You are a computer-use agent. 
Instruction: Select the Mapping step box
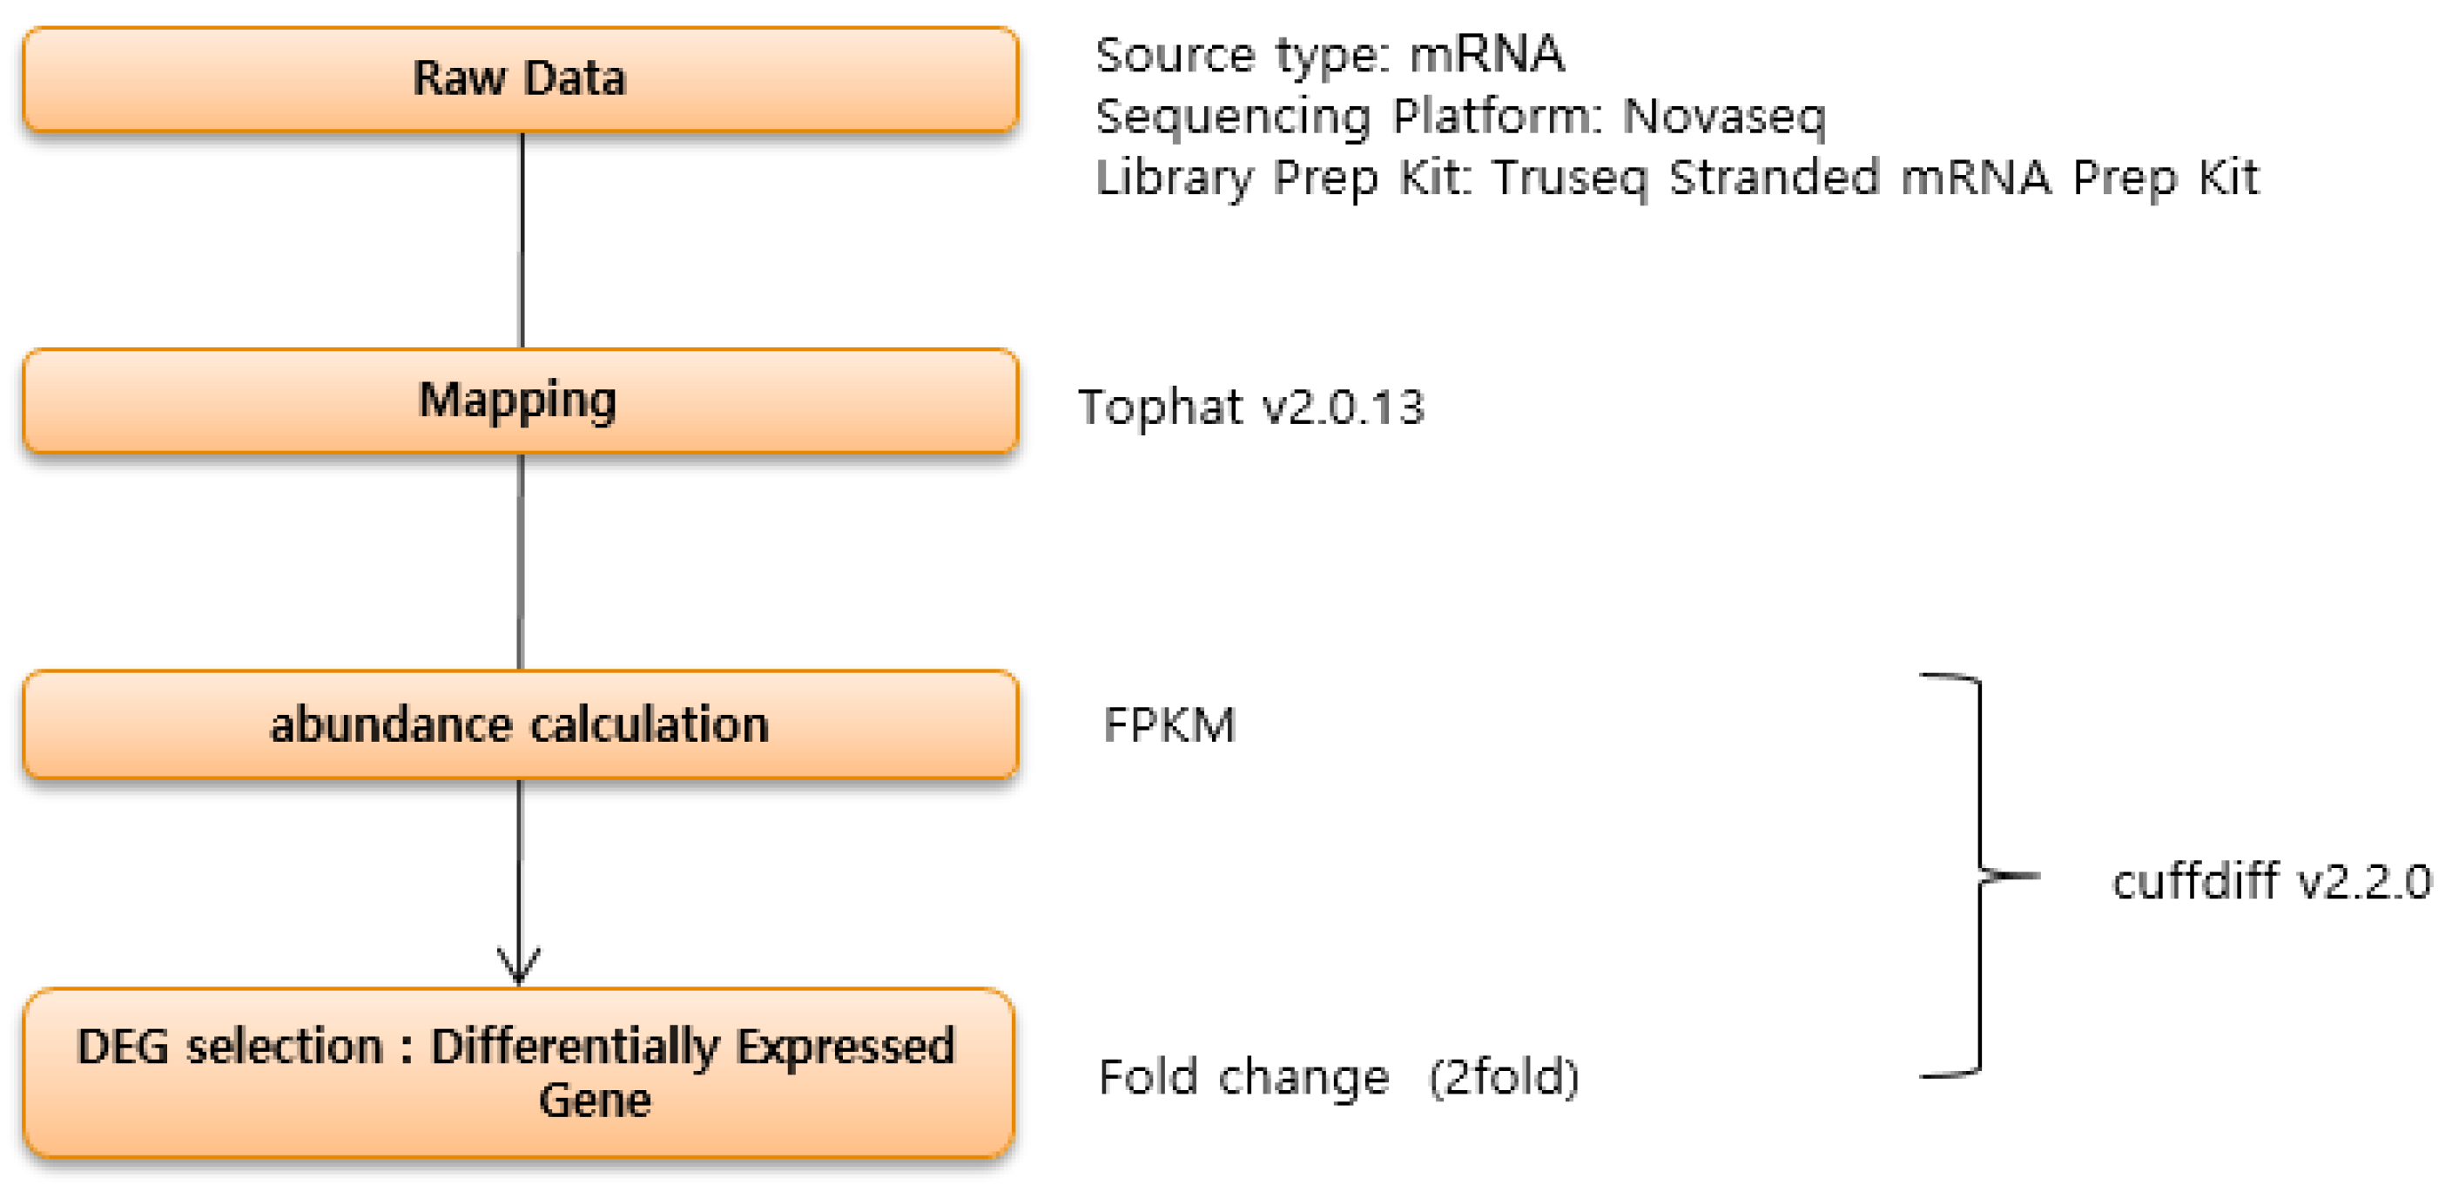coord(520,401)
